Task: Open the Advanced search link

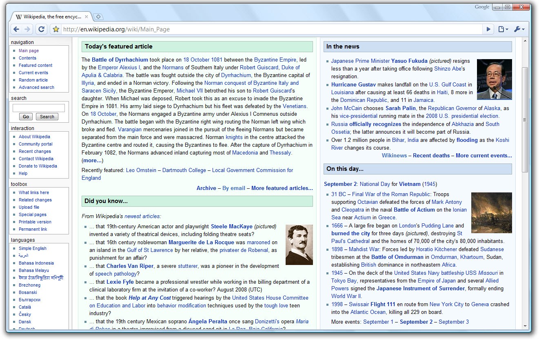Action: (x=36, y=87)
